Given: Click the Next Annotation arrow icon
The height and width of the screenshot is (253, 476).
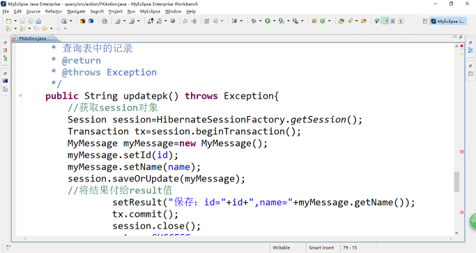Looking at the screenshot, I should pyautogui.click(x=8, y=28).
